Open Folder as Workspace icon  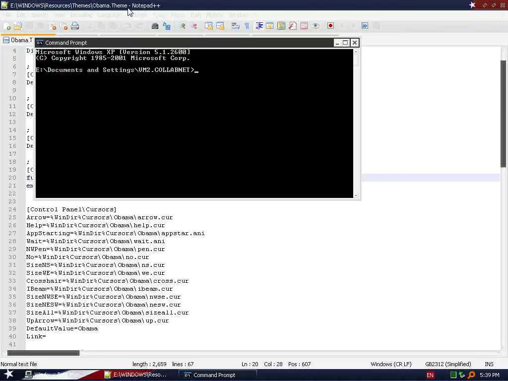coord(304,26)
